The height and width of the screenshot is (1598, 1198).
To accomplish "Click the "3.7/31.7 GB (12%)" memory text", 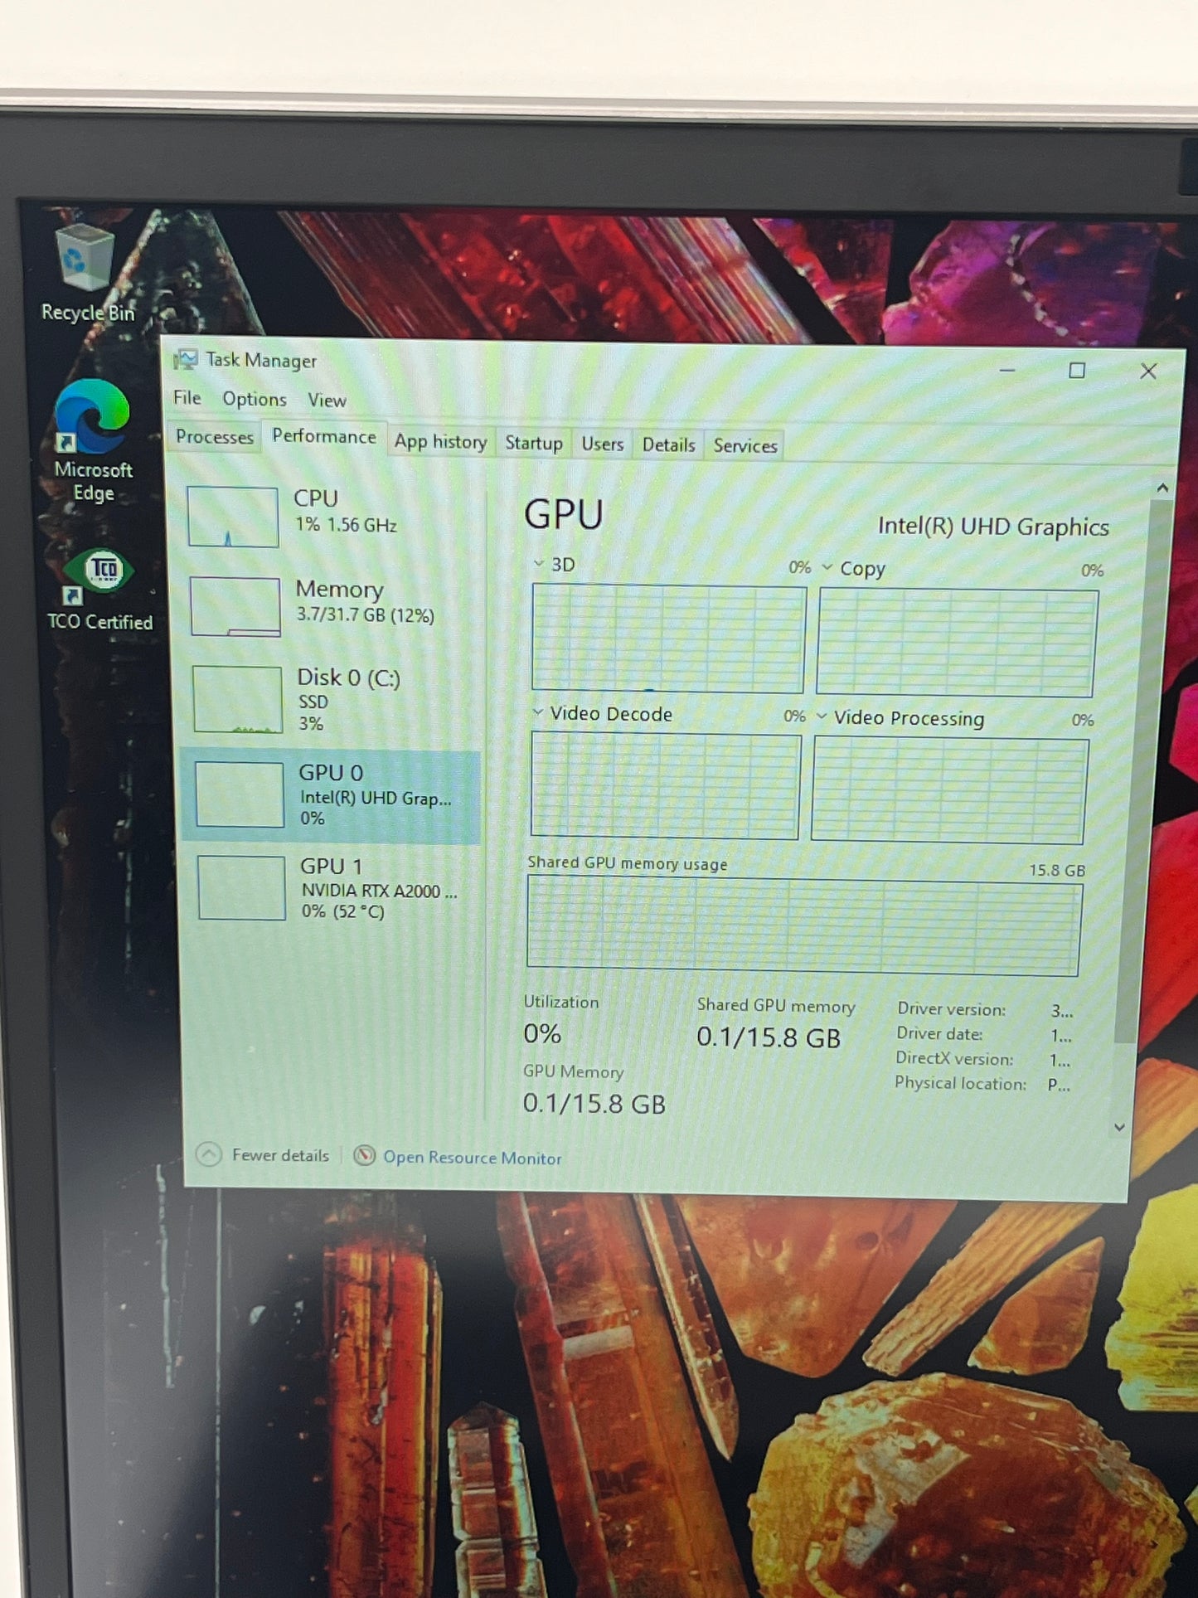I will tap(366, 616).
